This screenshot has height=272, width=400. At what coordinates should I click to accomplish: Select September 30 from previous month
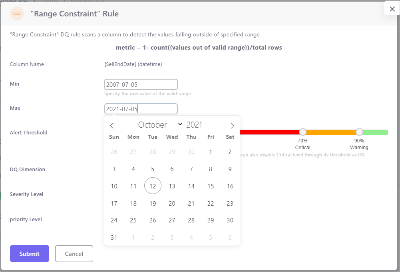(191, 152)
